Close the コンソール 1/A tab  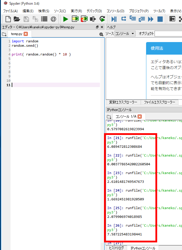pyautogui.click(x=140, y=117)
